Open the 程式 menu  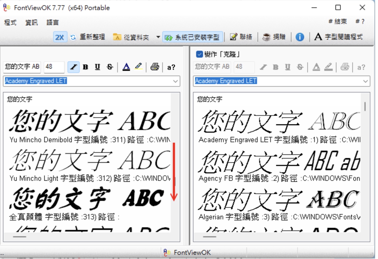(x=10, y=22)
